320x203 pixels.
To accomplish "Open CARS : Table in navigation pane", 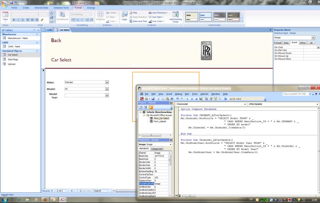I will pos(14,47).
